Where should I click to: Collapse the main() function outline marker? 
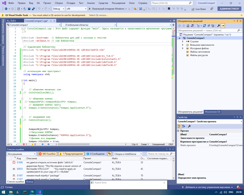22,80
